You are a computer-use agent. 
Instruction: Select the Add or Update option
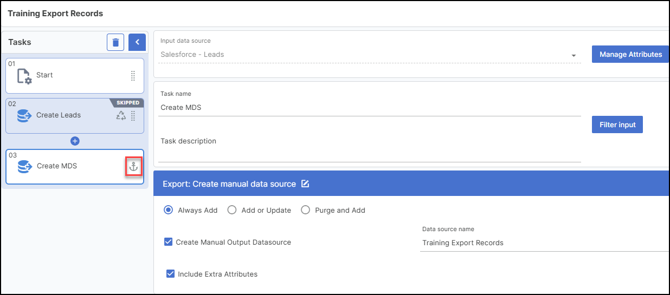coord(232,210)
